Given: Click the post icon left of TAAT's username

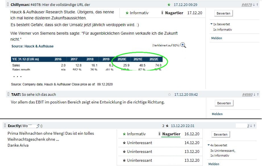Looking at the screenshot, I should pos(8,94).
